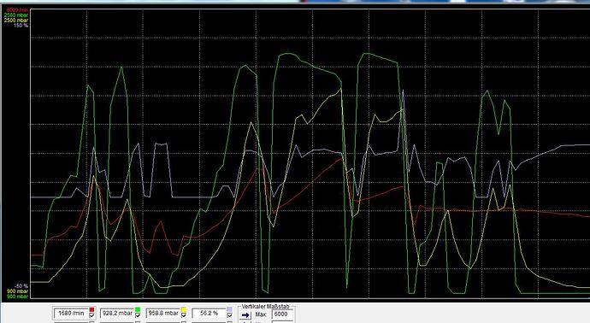Click the 928.2 mbar value field
The height and width of the screenshot is (323, 590).
(x=117, y=313)
